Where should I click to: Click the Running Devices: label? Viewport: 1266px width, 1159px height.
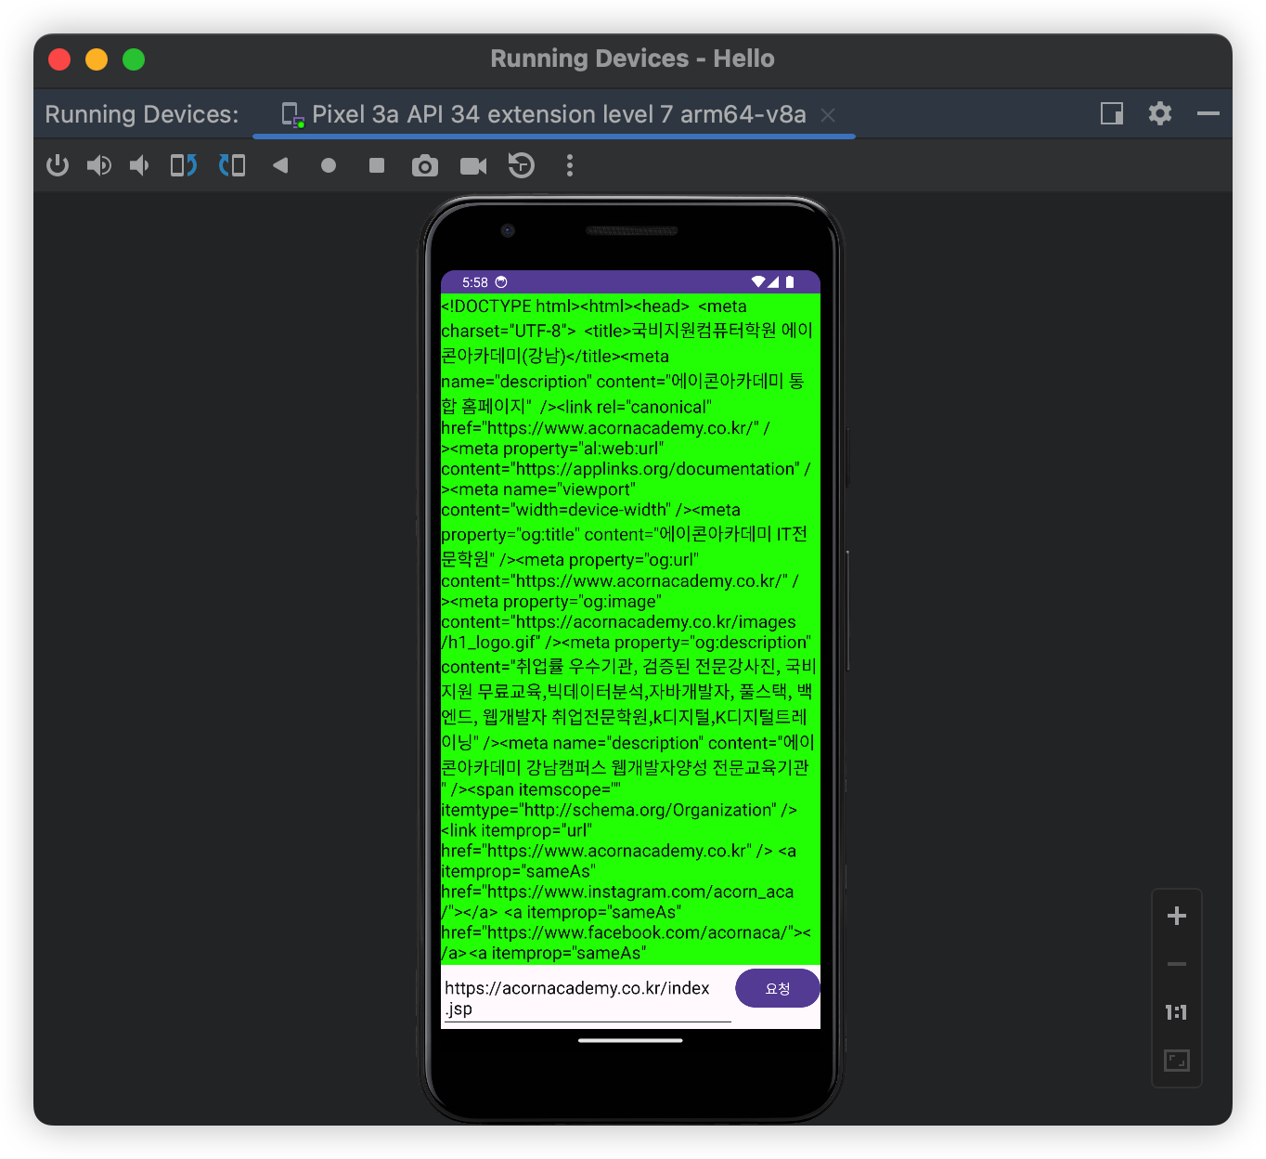pos(142,114)
